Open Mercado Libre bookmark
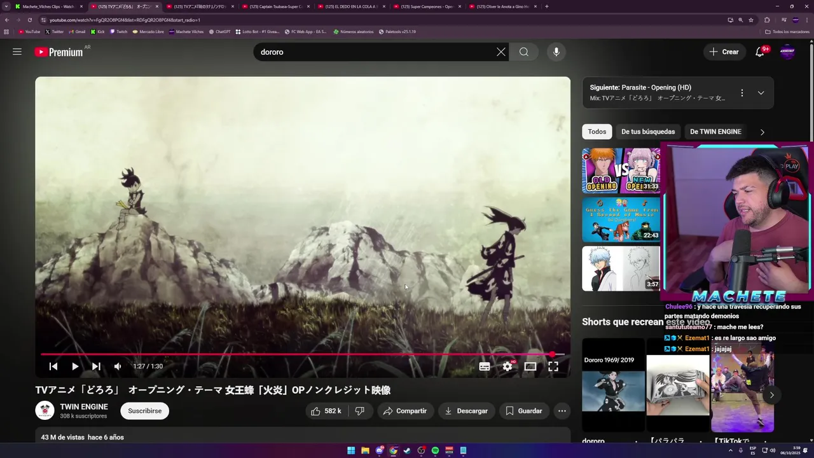The width and height of the screenshot is (814, 458). point(148,32)
